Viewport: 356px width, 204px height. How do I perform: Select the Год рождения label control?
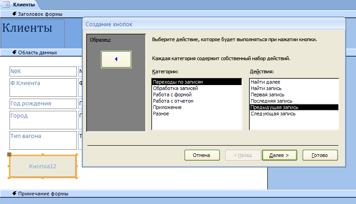(43, 104)
